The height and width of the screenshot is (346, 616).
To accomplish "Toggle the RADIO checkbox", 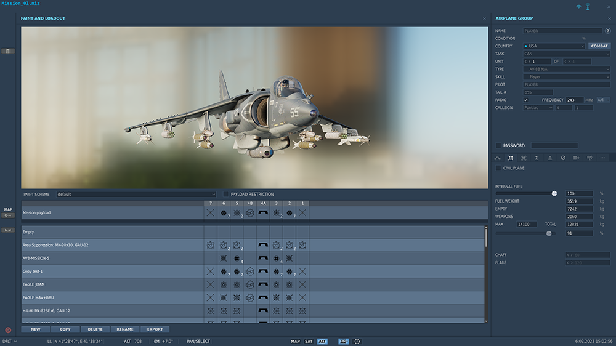I will click(525, 100).
